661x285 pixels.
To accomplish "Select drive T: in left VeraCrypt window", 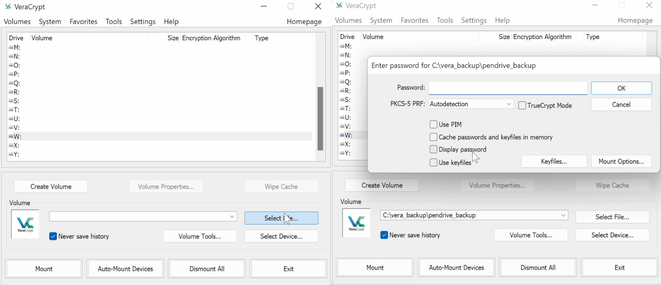I will (14, 110).
